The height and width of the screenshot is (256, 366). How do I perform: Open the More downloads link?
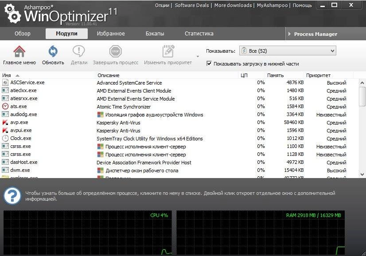point(233,5)
